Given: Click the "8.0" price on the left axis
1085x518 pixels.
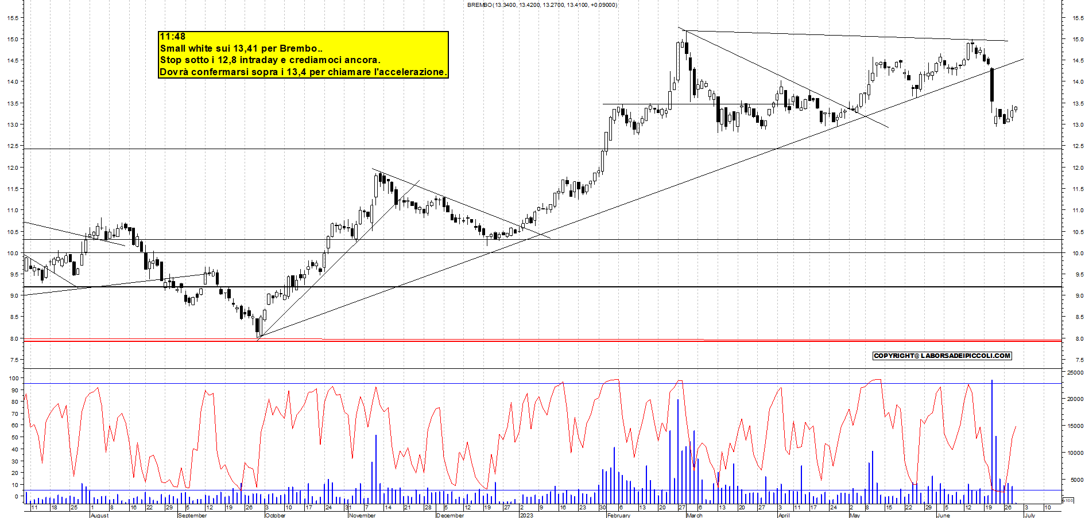Looking at the screenshot, I should (14, 339).
